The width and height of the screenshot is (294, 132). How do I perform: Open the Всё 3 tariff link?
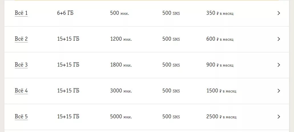click(21, 65)
